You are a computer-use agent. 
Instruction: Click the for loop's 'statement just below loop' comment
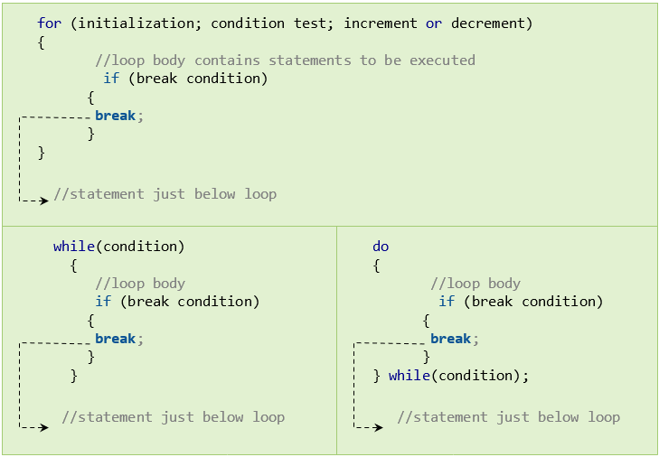pyautogui.click(x=165, y=194)
